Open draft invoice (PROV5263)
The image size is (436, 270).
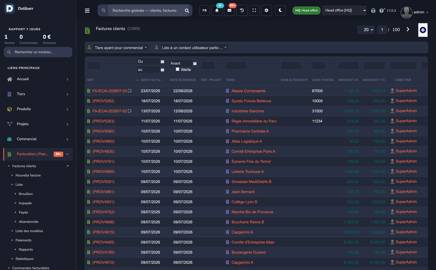[103, 121]
